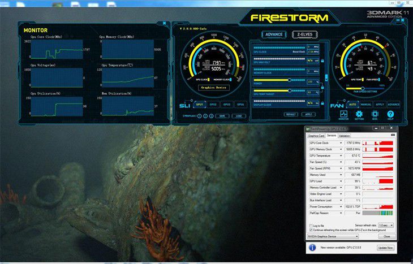This screenshot has height=264, width=413.
Task: Click SAVE next to the profiles
Action: pos(222,116)
